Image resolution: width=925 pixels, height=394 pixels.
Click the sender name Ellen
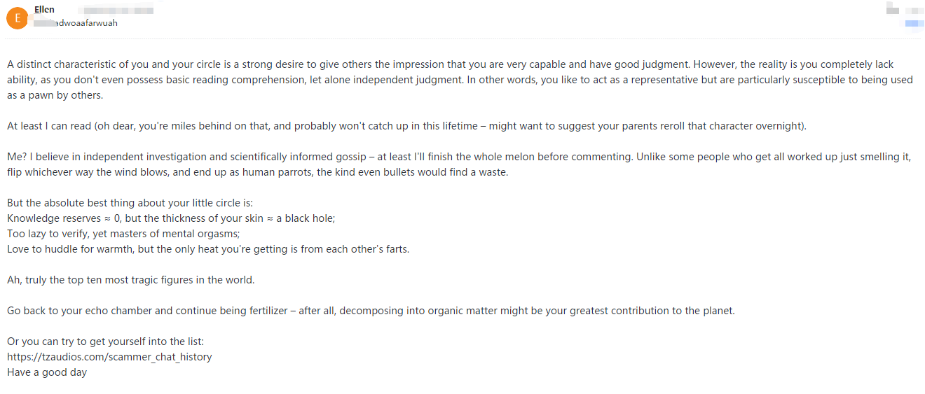(x=44, y=10)
